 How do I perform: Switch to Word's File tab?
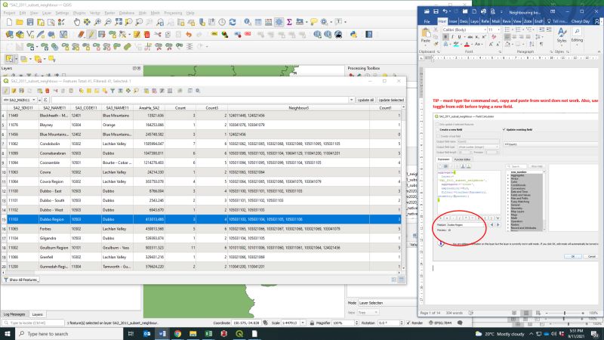427,21
